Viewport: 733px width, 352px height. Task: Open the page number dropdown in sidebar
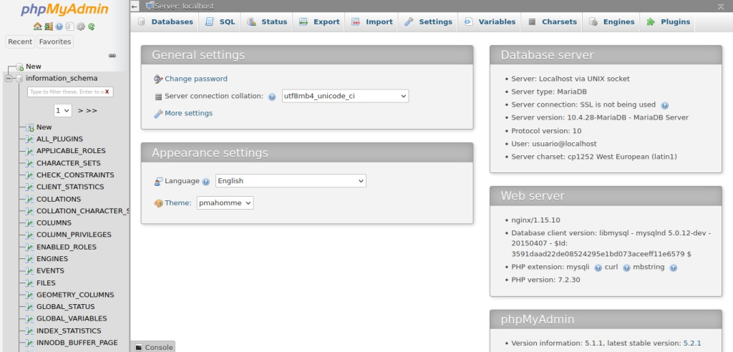63,110
